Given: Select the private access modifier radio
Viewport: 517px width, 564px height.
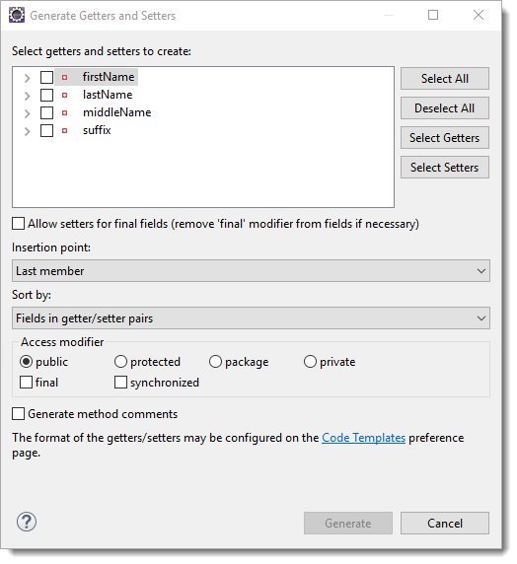Looking at the screenshot, I should click(310, 362).
